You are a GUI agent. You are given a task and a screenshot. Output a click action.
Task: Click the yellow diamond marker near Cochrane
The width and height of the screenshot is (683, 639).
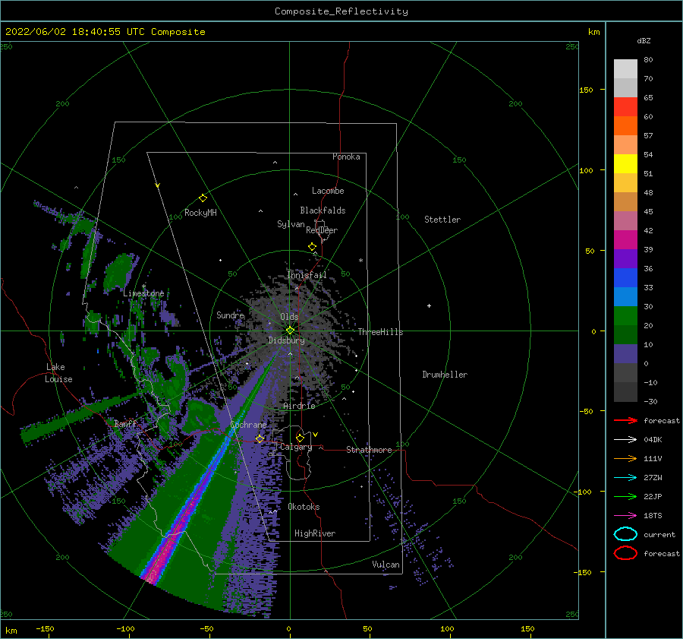(x=260, y=438)
